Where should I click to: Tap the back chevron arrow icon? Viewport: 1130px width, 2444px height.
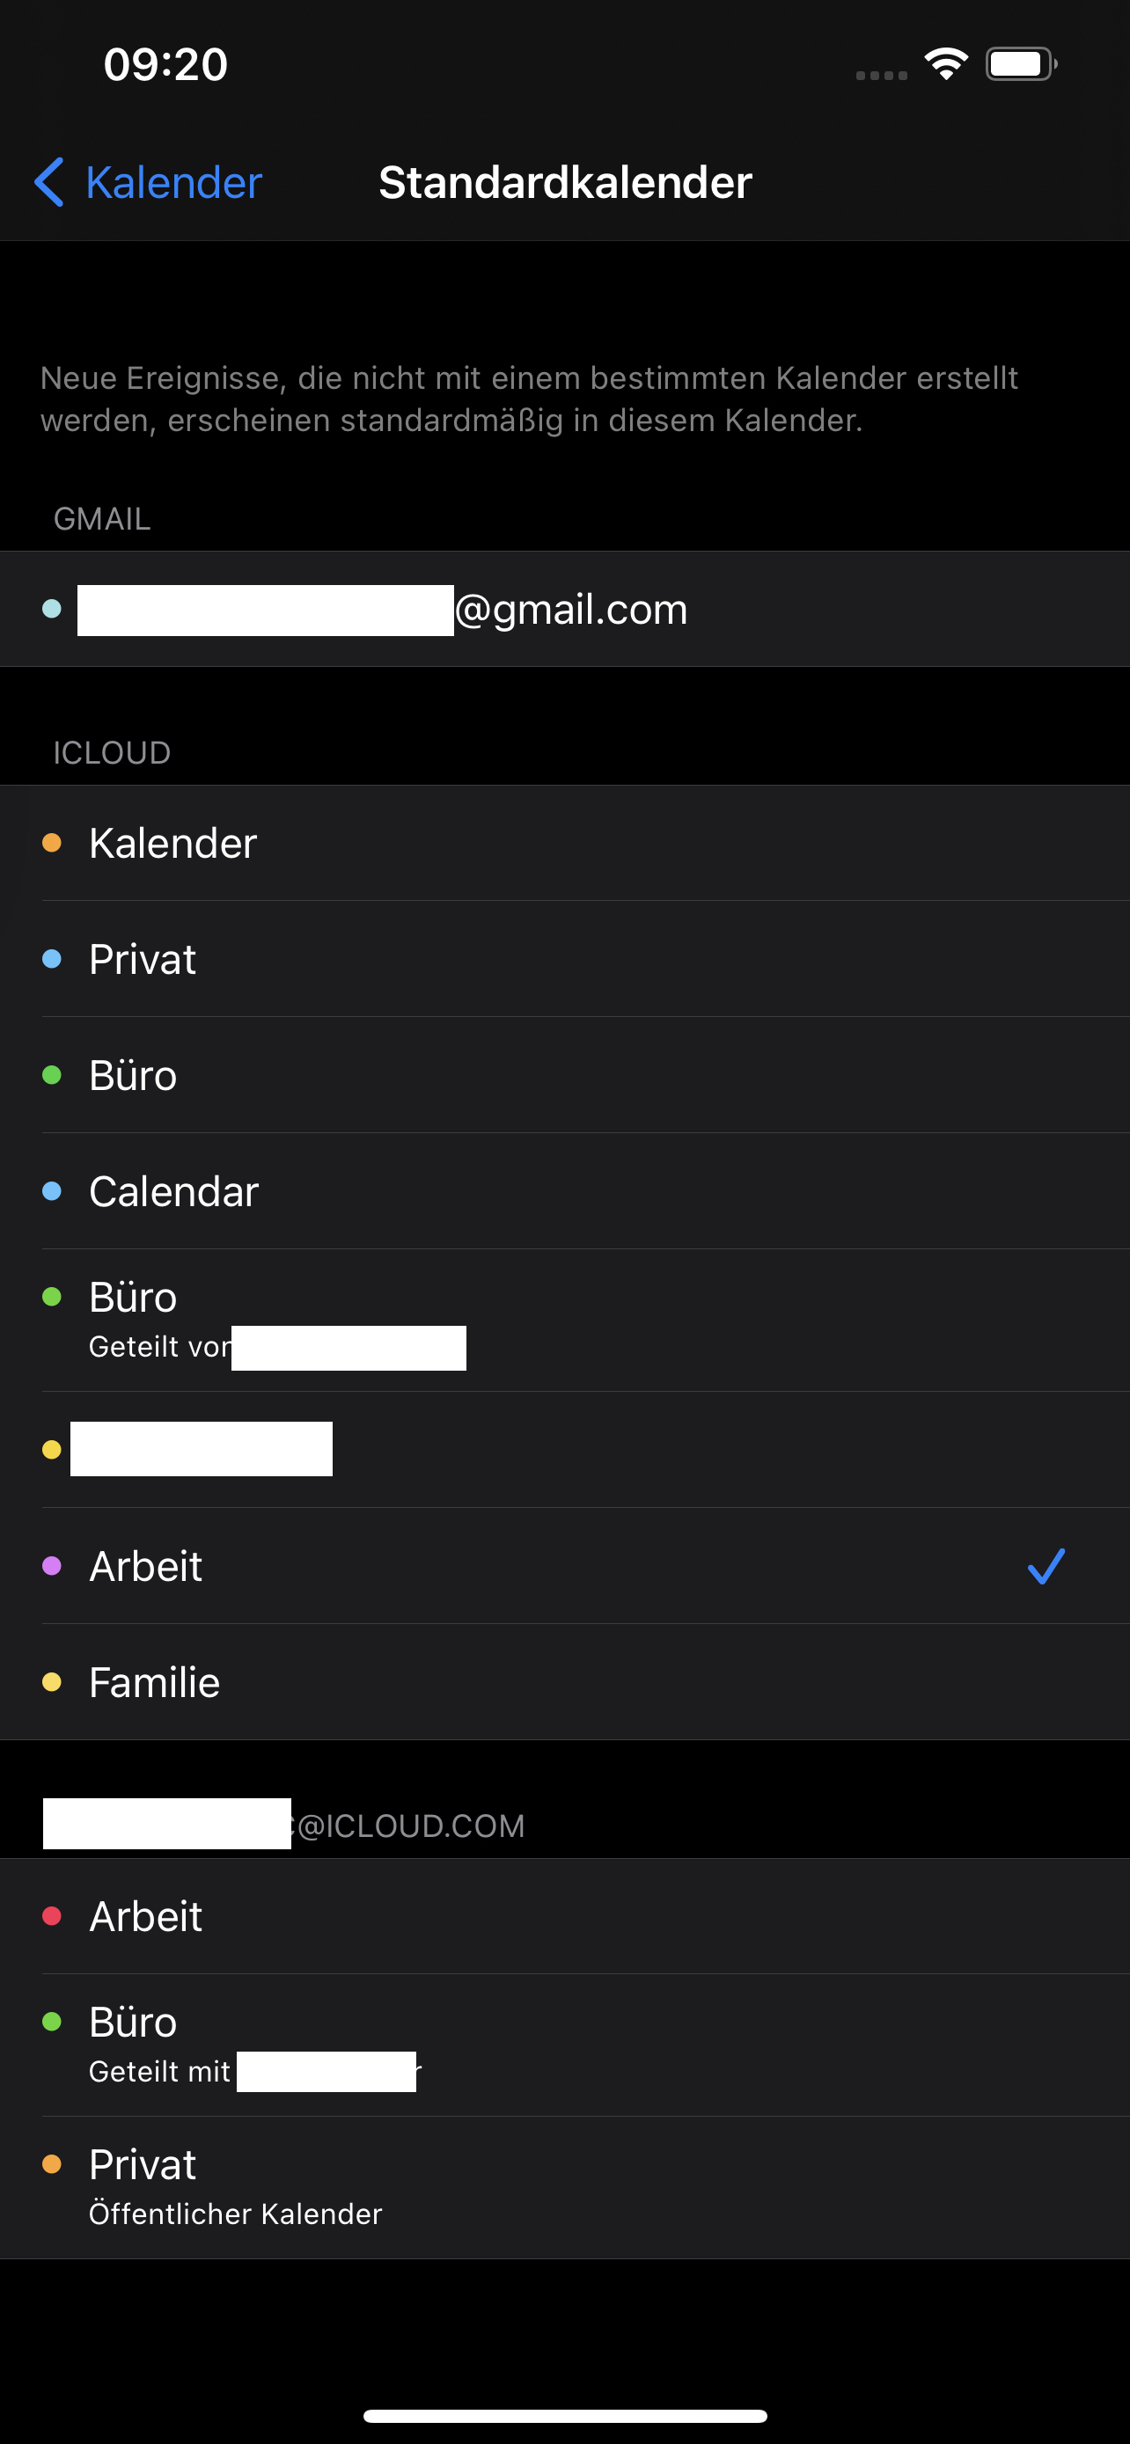(49, 182)
